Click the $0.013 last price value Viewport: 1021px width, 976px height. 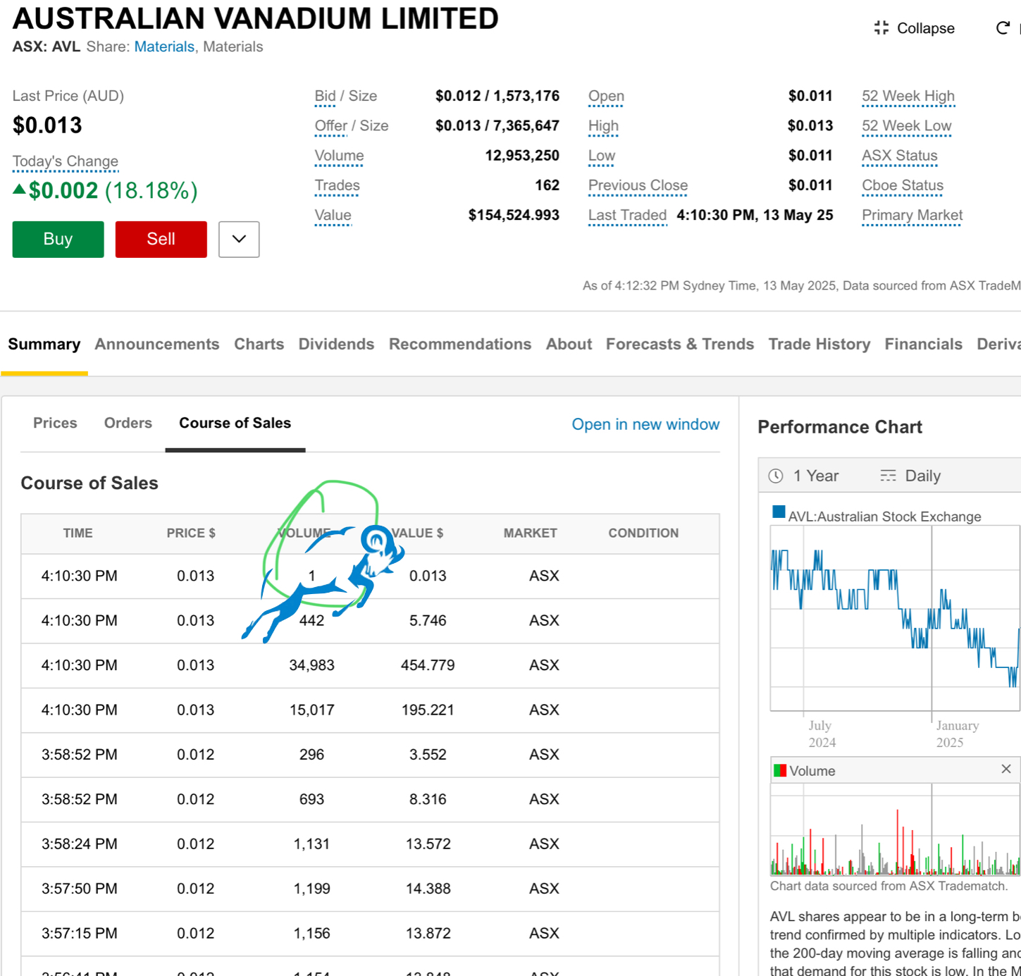(47, 125)
